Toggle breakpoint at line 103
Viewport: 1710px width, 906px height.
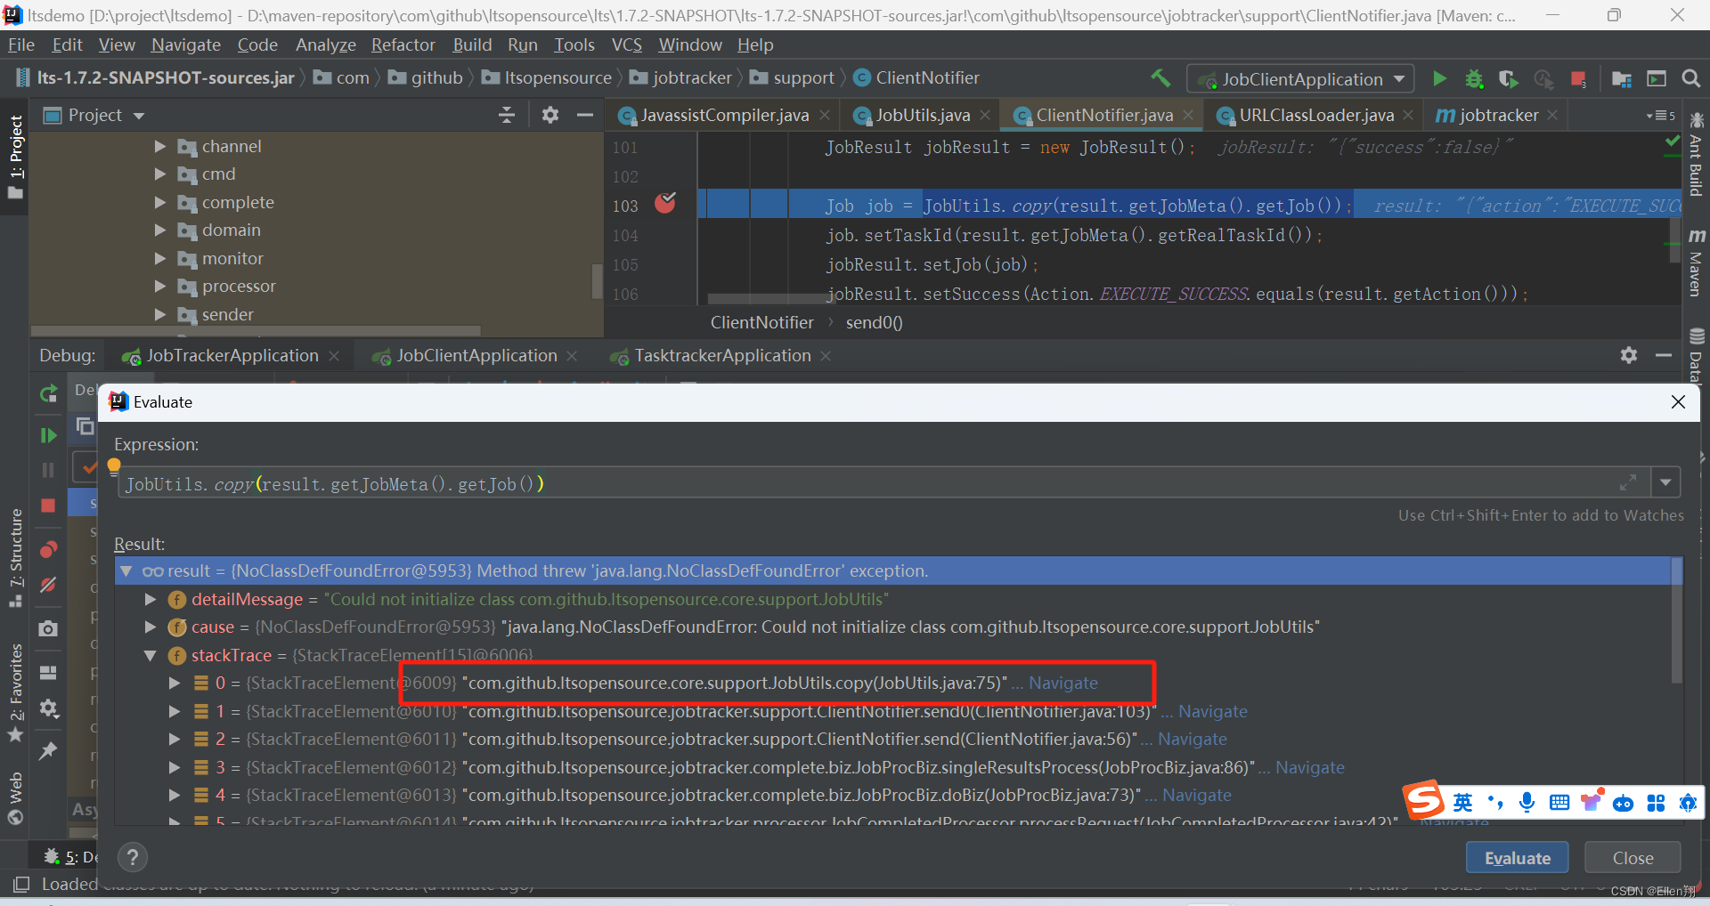tap(665, 204)
